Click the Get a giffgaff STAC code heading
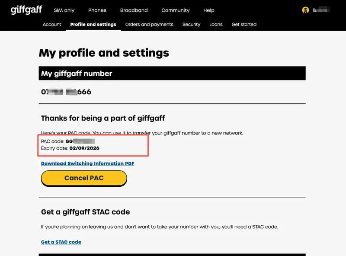 tap(85, 212)
